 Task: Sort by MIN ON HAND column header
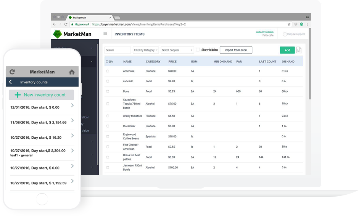[x=223, y=61]
